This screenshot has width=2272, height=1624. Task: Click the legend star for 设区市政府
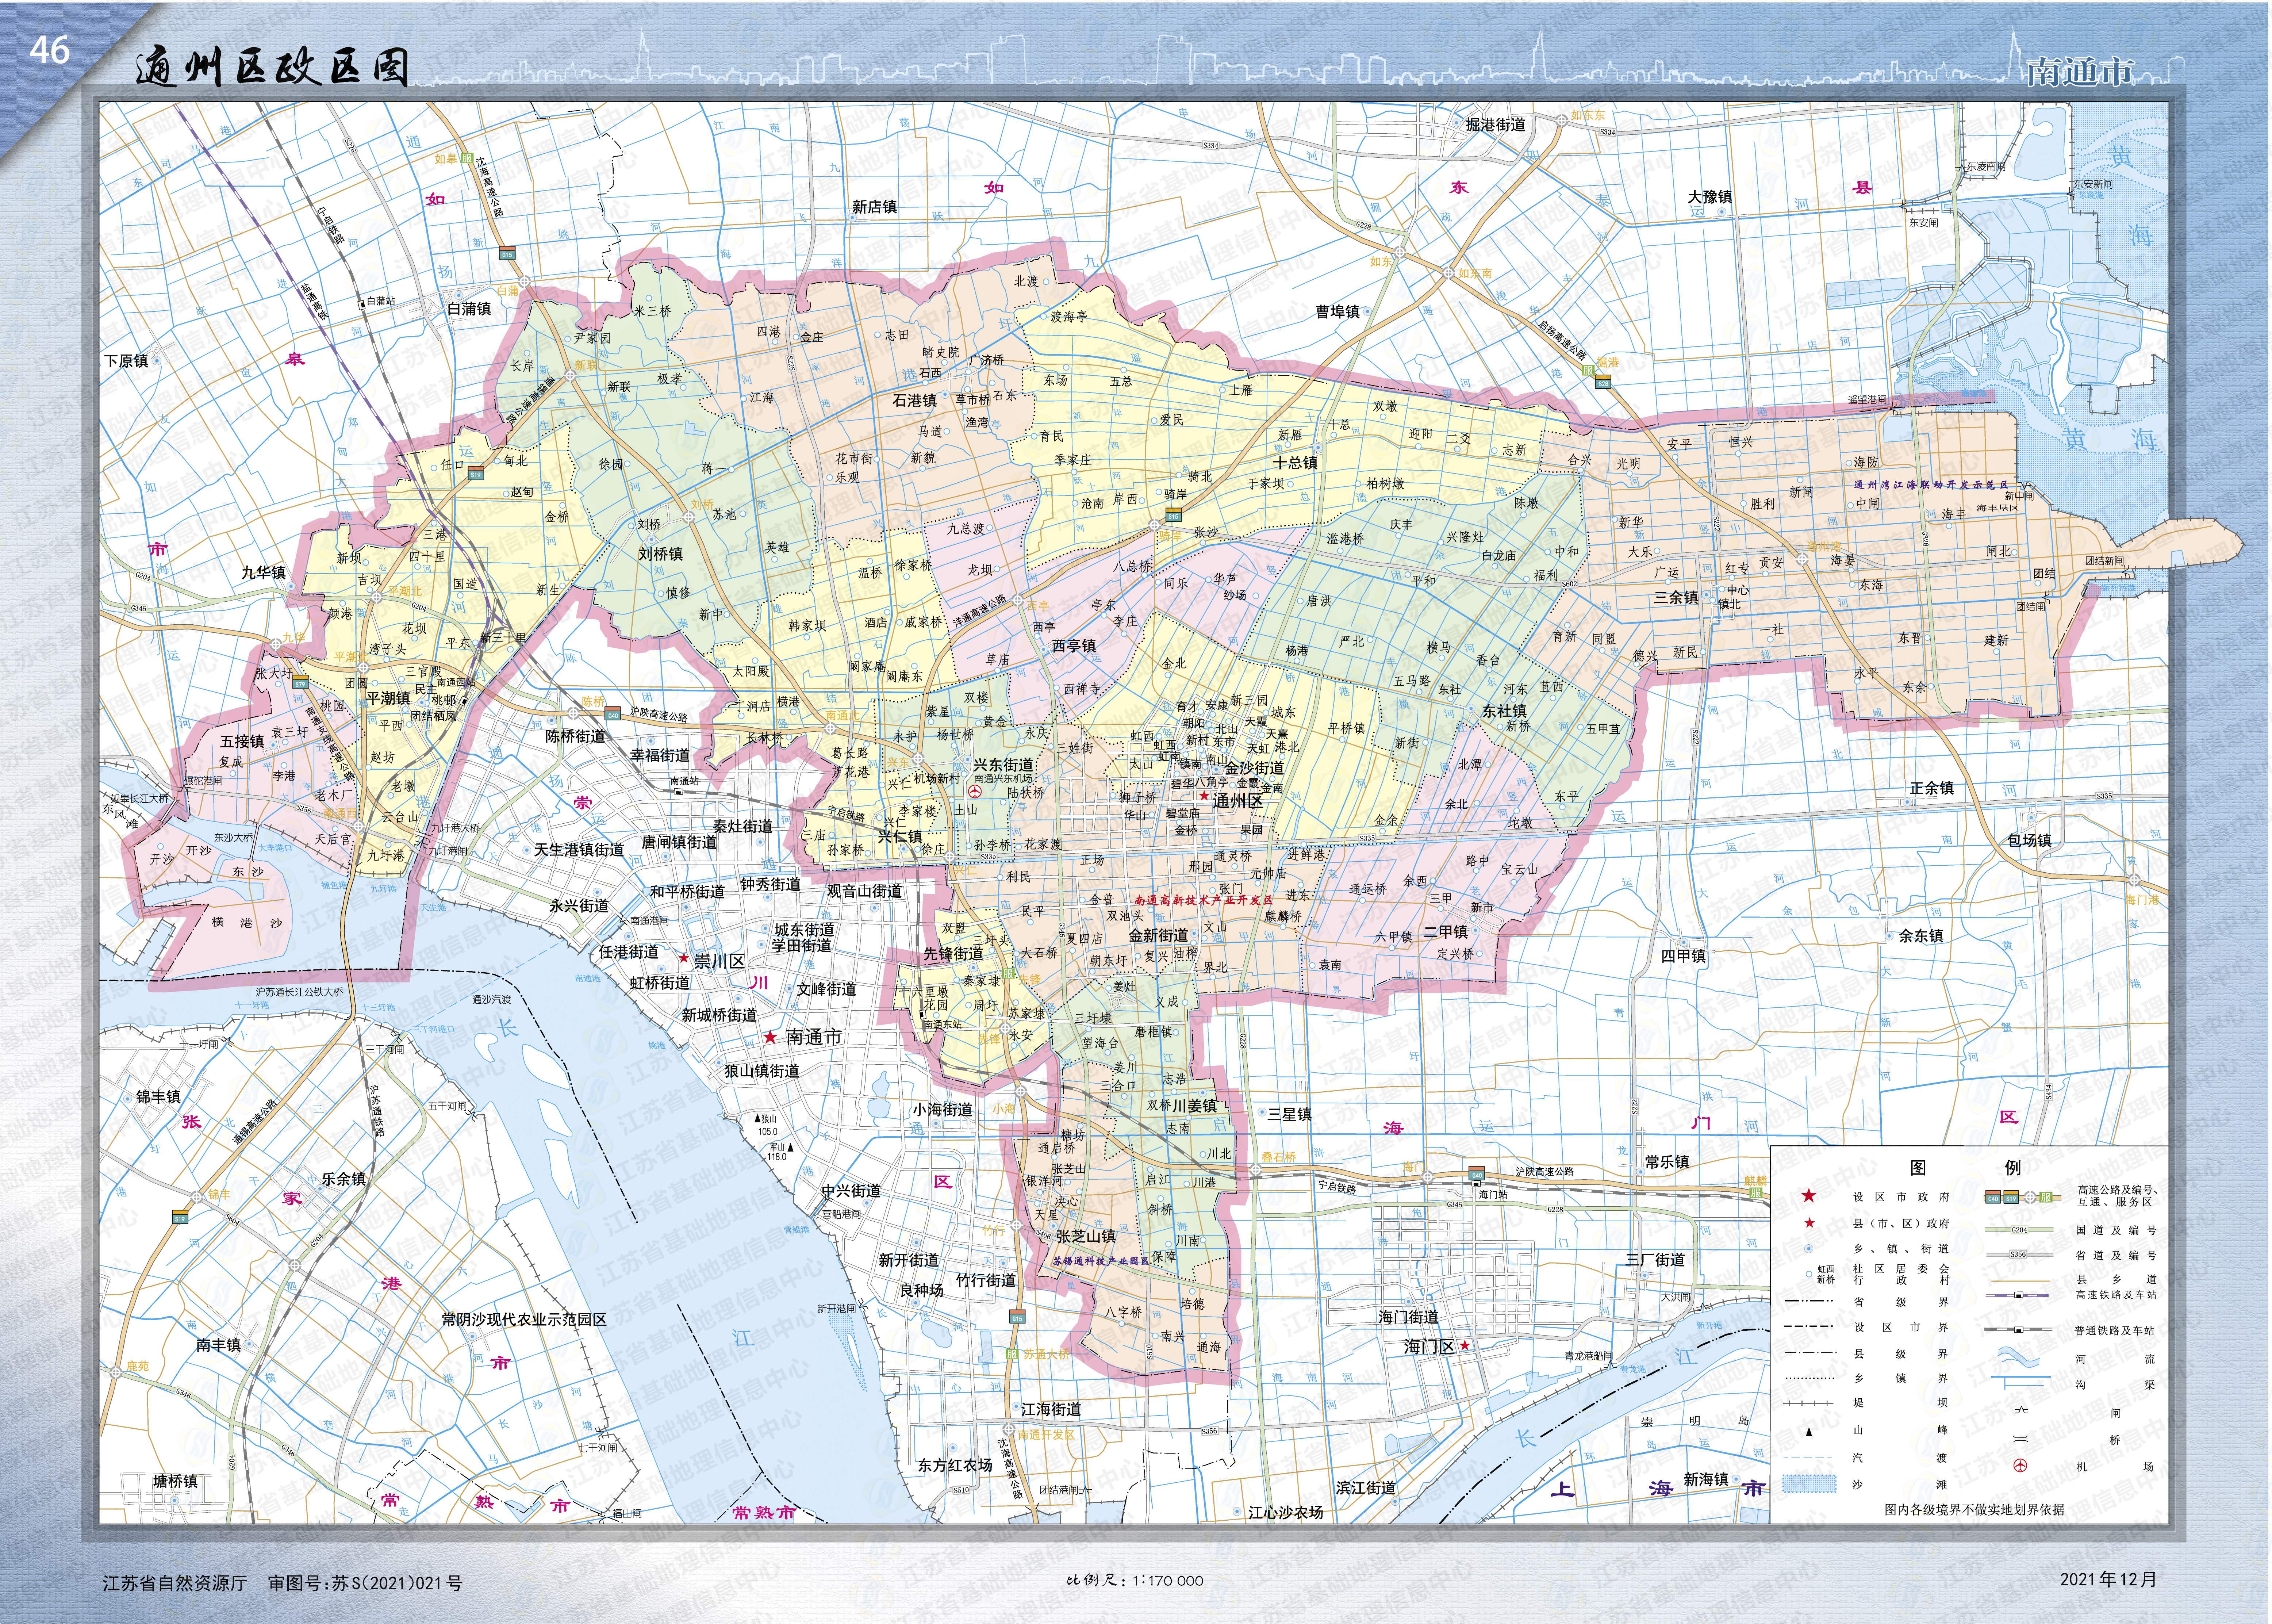point(1808,1196)
